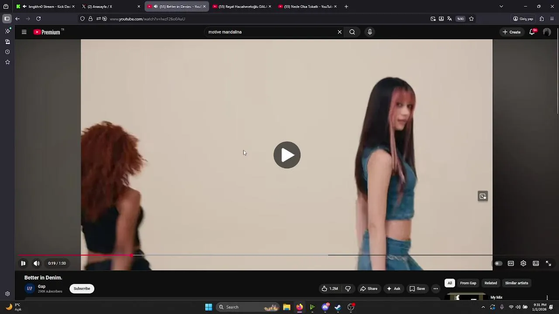
Task: Open browser extensions puzzle icon
Action: (542, 19)
